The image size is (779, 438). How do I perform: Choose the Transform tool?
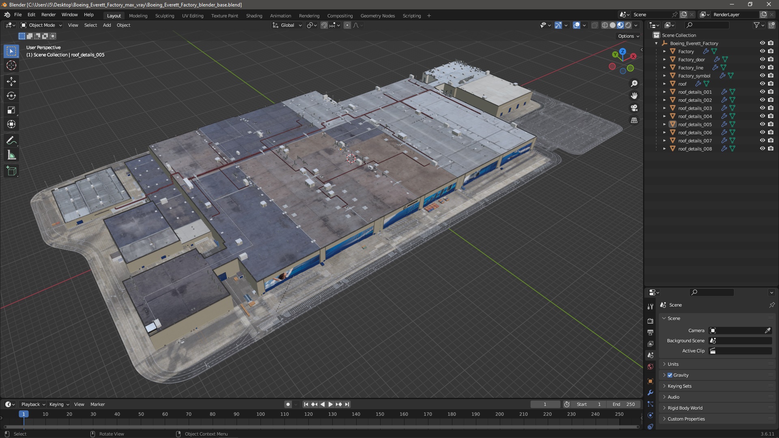[11, 124]
